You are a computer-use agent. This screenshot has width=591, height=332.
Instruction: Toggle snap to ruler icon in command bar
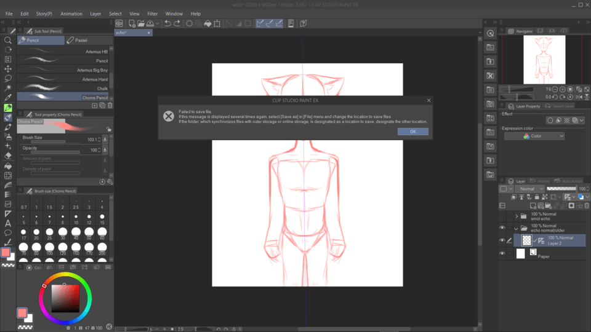[x=260, y=23]
